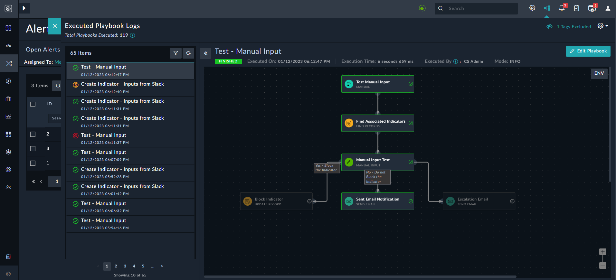Open the user profile icon
Image resolution: width=616 pixels, height=280 pixels.
pos(608,8)
